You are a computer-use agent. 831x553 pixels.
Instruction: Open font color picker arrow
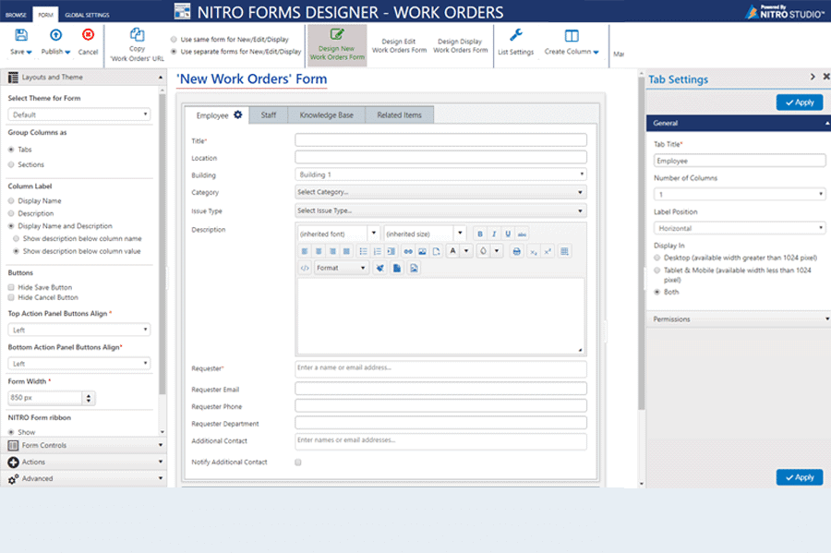[x=466, y=251]
